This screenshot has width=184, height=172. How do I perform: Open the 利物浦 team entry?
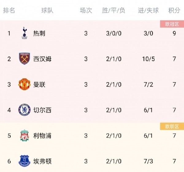coord(42,135)
